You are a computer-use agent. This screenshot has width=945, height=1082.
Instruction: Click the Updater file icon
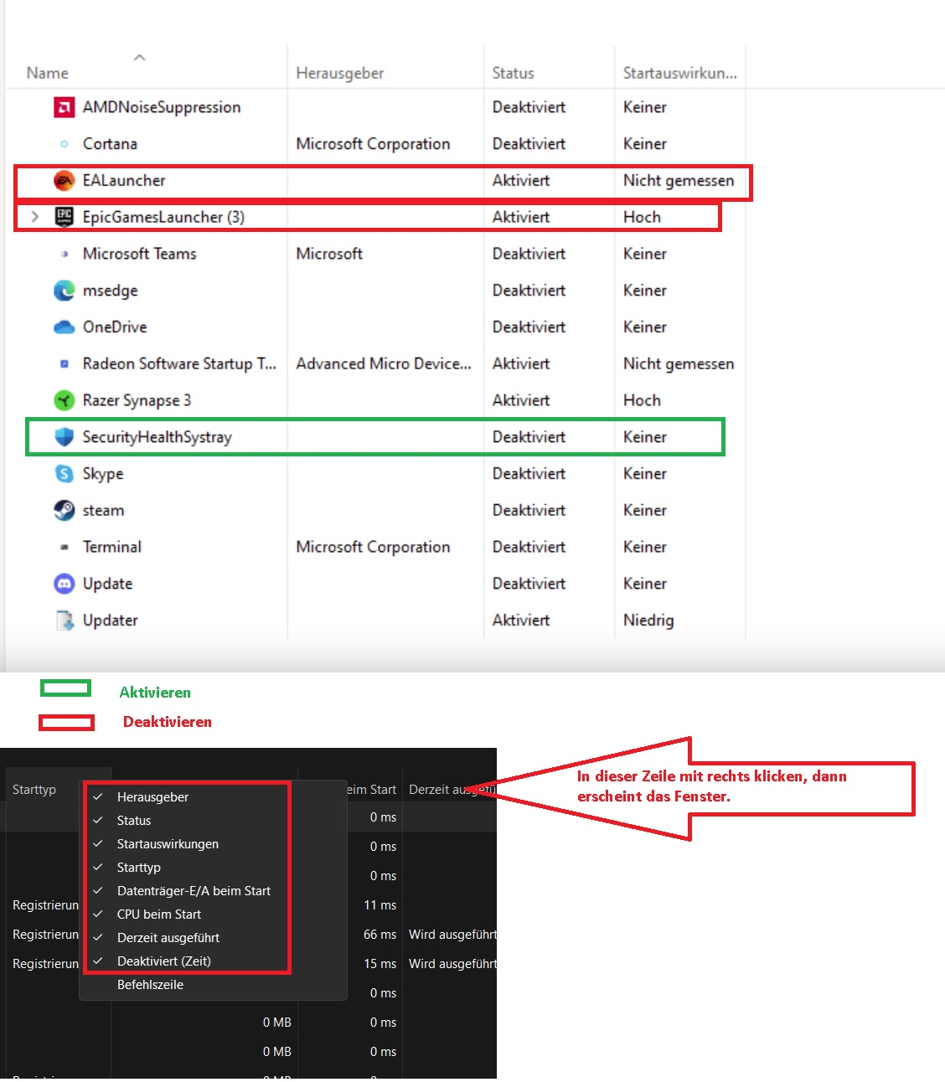[x=64, y=621]
